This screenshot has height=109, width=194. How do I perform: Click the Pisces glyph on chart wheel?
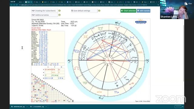pyautogui.click(x=132, y=37)
